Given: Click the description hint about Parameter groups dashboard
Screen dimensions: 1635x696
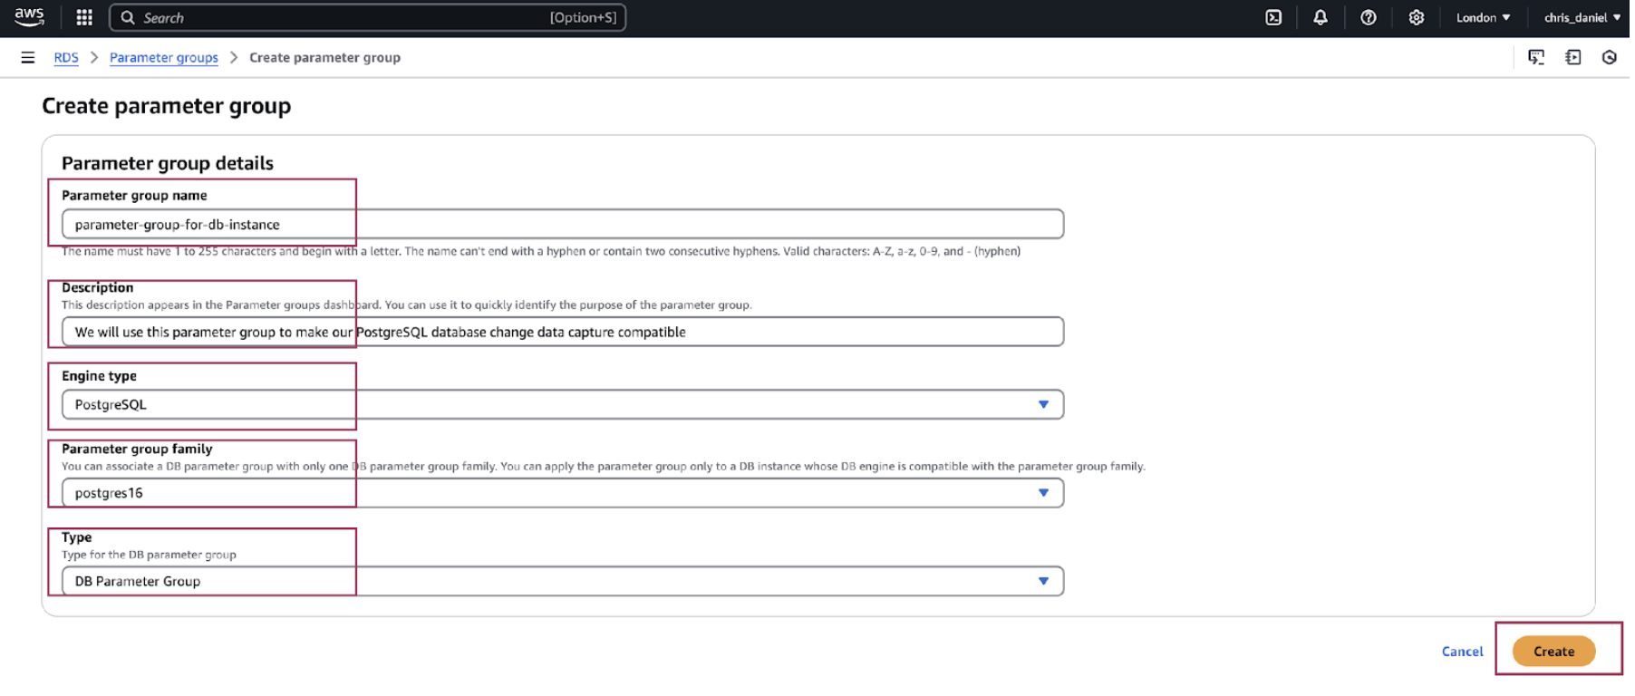Looking at the screenshot, I should click(407, 304).
